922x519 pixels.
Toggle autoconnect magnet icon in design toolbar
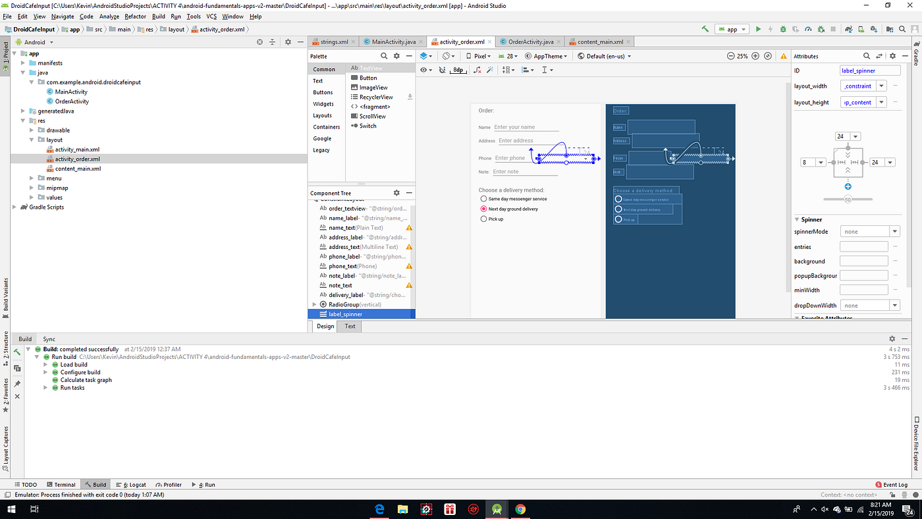443,69
